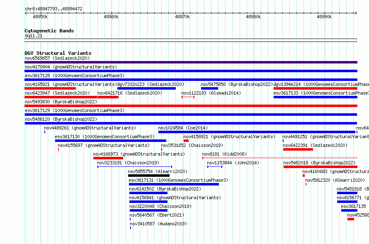Image resolution: width=369 pixels, height=244 pixels.
Task: Click the 48990k ruler tick label
Action: click(324, 17)
